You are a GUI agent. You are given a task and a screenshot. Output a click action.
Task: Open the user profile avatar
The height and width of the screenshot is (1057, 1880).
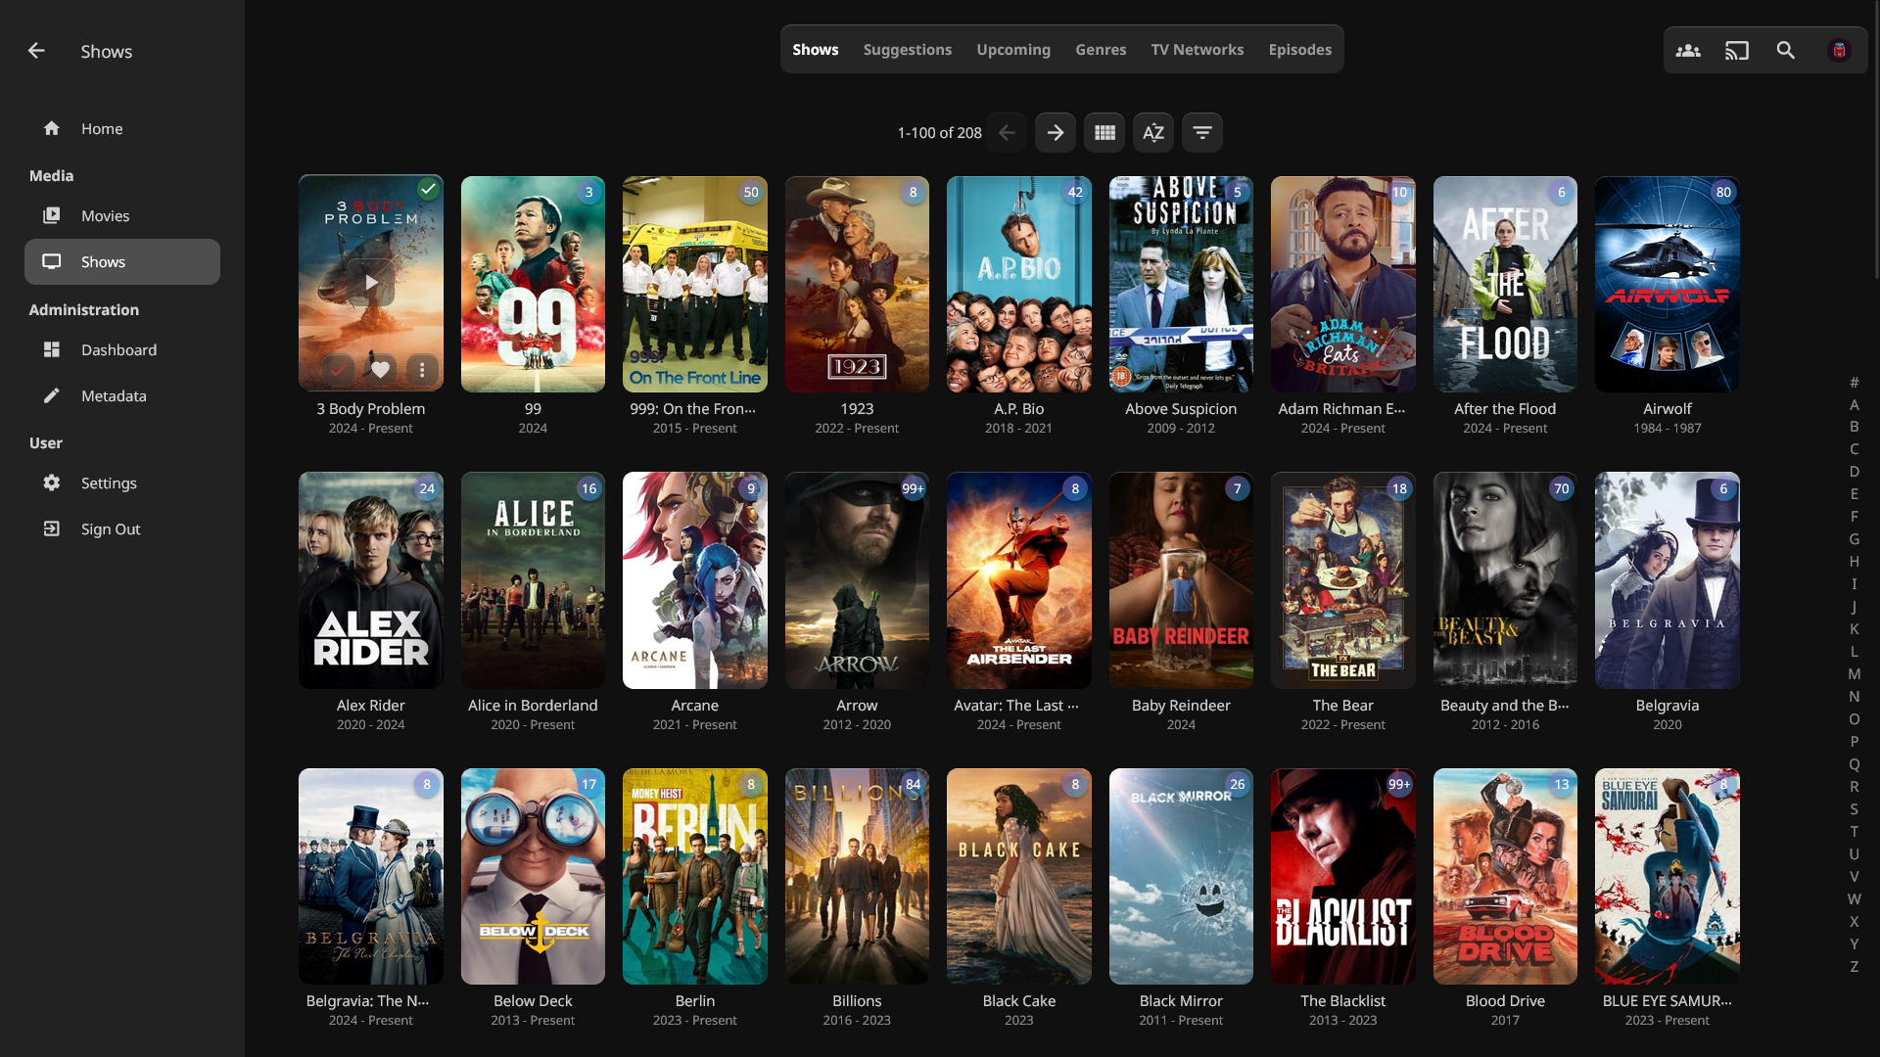tap(1839, 50)
